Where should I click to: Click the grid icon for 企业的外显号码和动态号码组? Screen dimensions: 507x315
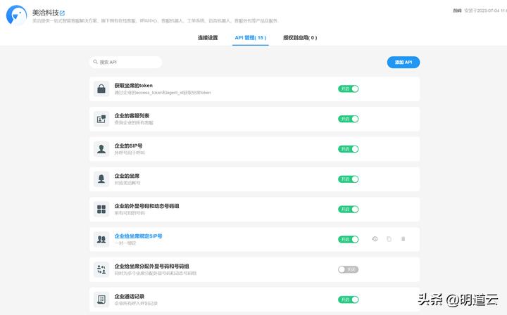point(101,209)
